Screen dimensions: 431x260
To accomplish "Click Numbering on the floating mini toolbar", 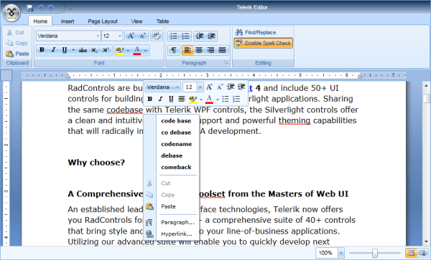I will pos(236,99).
